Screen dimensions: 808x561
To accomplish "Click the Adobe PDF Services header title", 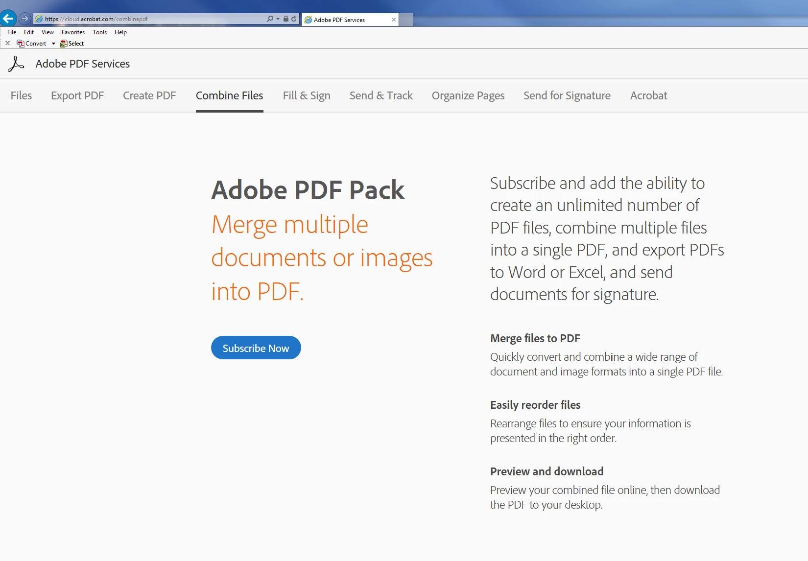I will (x=83, y=64).
